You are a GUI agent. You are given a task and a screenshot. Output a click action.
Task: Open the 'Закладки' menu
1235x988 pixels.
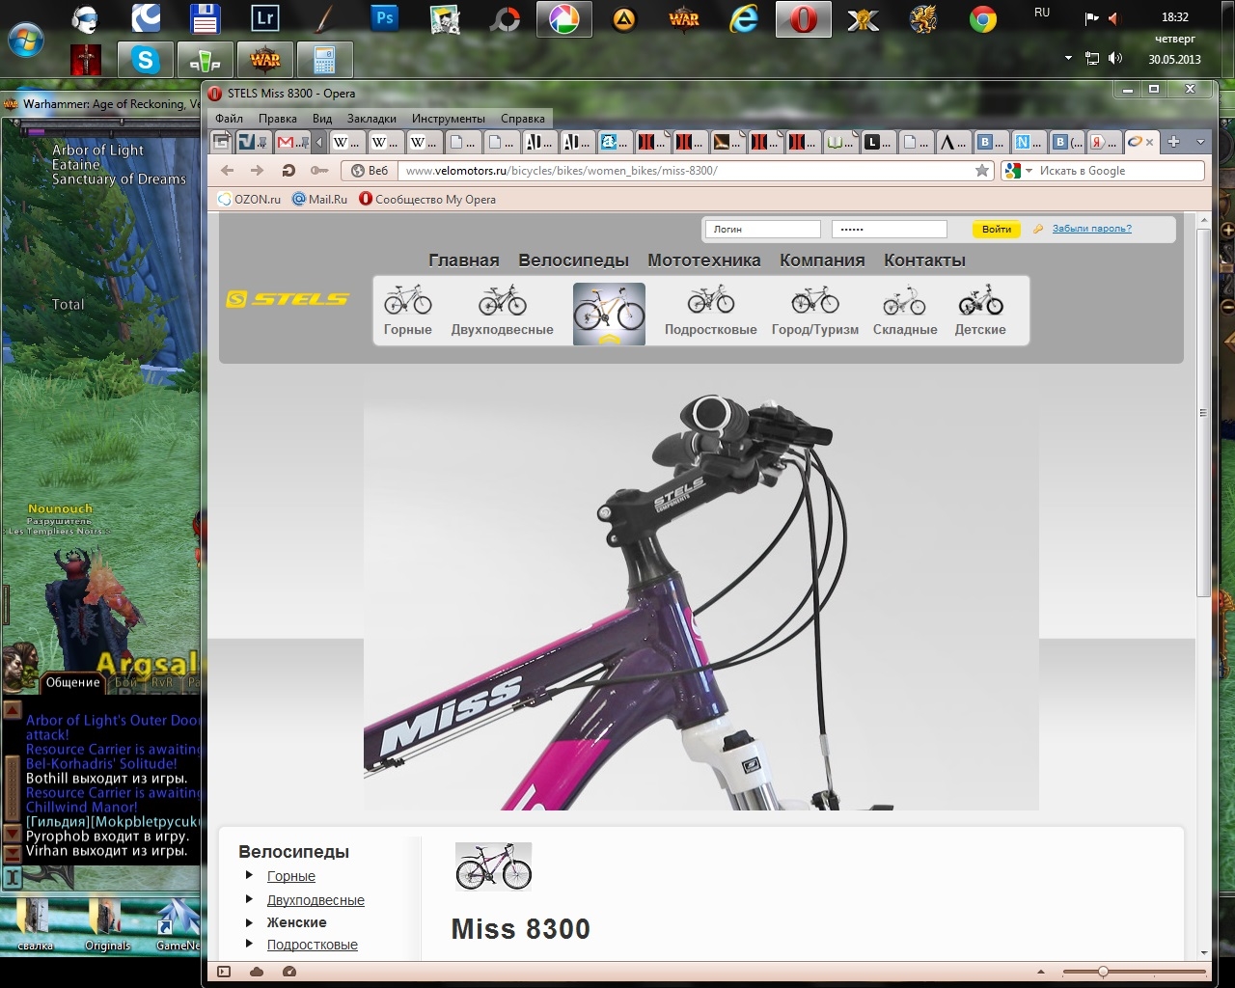coord(371,119)
